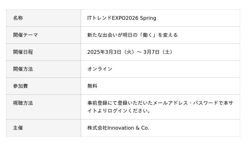Click the 開催テーマ row label

(x=26, y=35)
